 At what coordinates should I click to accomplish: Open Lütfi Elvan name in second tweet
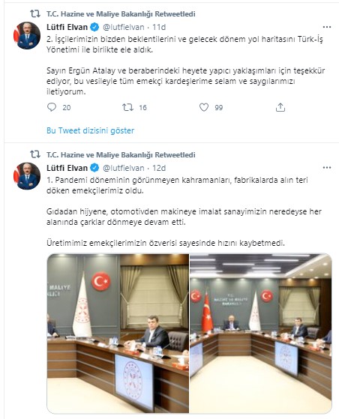coord(67,168)
